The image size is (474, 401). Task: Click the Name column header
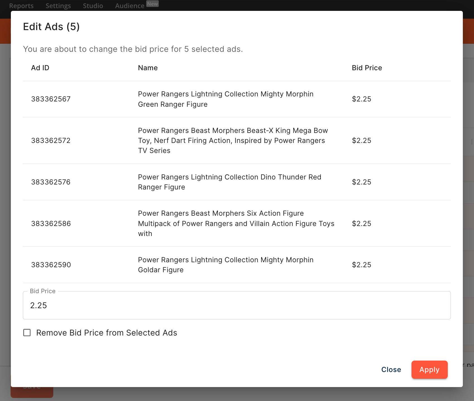(148, 68)
